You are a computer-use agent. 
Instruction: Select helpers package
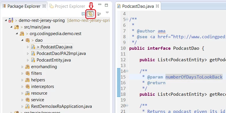38,80
